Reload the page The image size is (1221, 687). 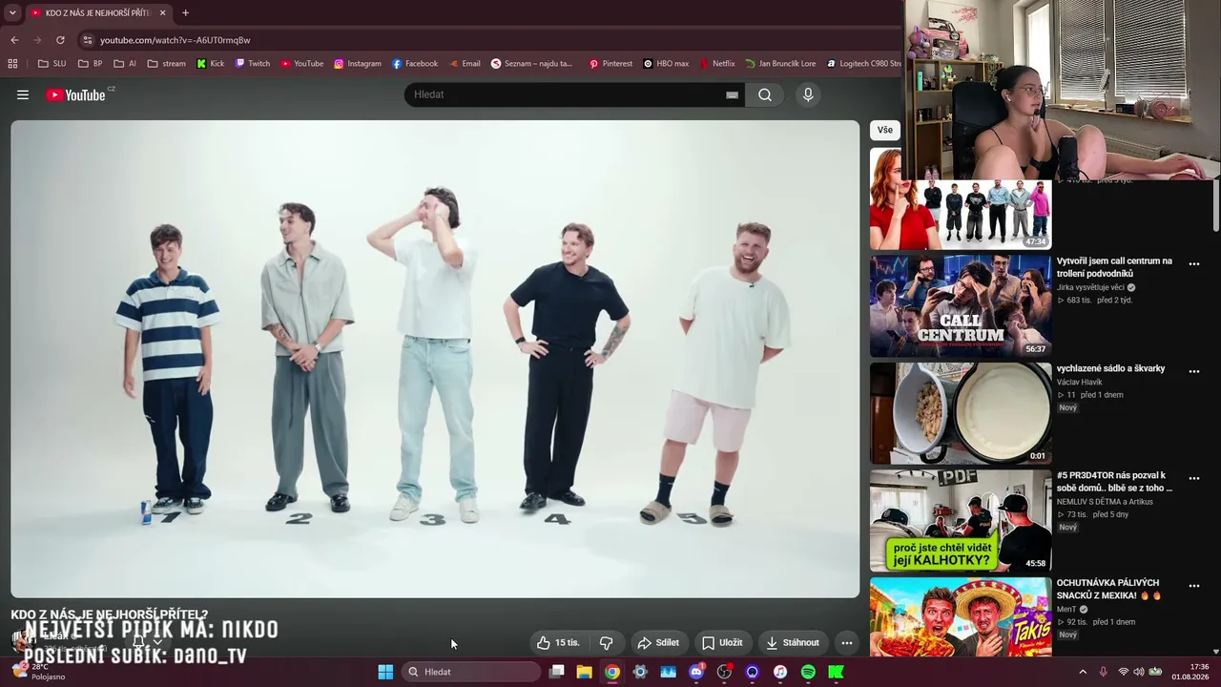pos(60,40)
